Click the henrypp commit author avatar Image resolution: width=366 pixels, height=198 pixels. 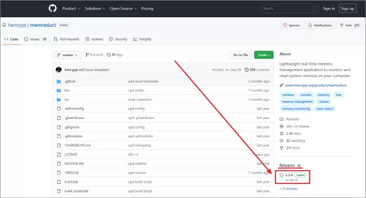tap(59, 70)
